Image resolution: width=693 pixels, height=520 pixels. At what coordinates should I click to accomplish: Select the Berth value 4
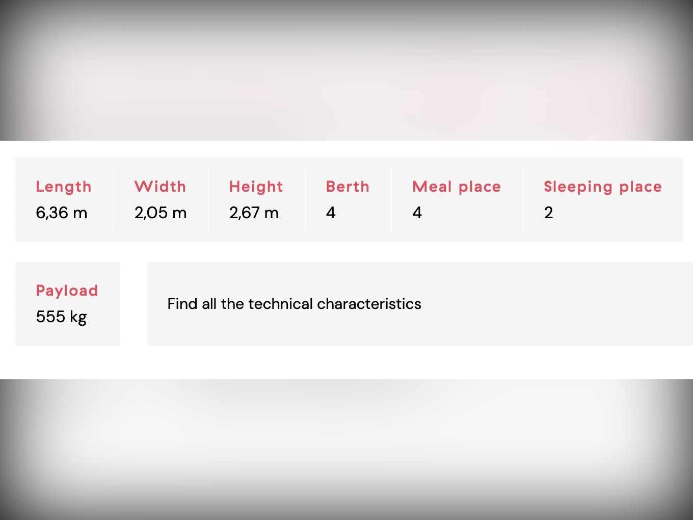click(x=331, y=213)
